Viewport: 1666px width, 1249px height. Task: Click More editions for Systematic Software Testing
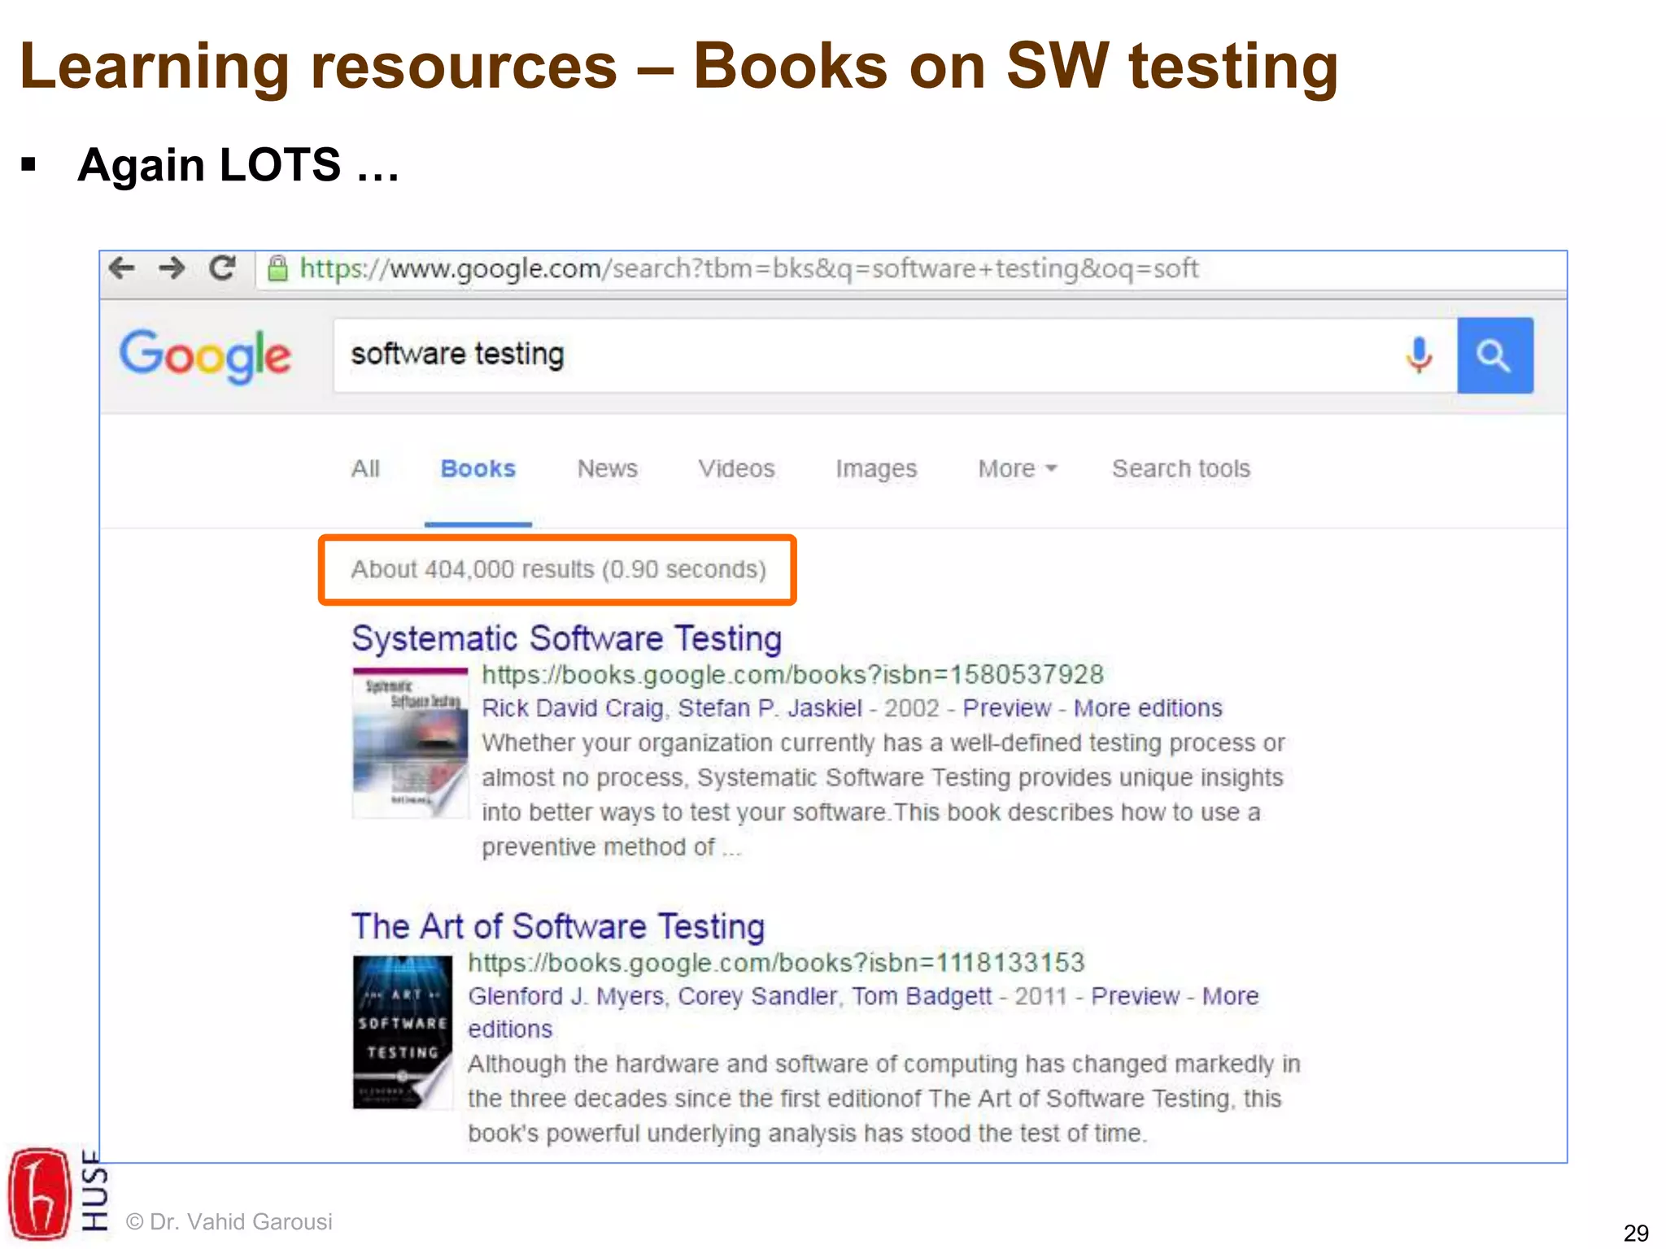click(x=1148, y=708)
